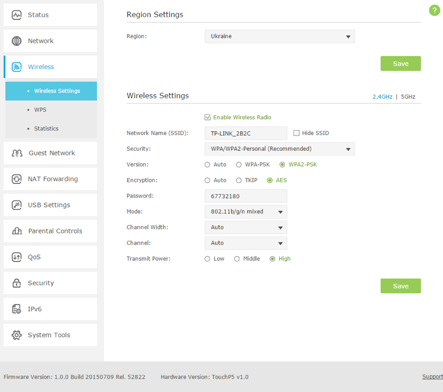Select the WPA-PSK version radio button
The height and width of the screenshot is (392, 443).
[239, 164]
